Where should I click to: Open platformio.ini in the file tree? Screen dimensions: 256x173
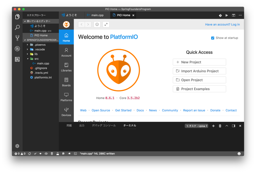click(41, 78)
